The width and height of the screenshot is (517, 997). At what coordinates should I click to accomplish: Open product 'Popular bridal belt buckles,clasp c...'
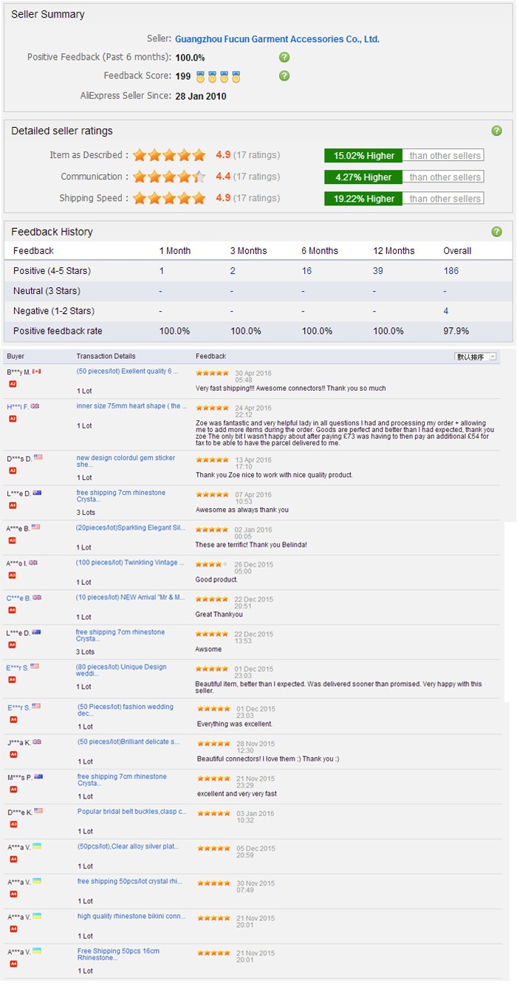[132, 811]
